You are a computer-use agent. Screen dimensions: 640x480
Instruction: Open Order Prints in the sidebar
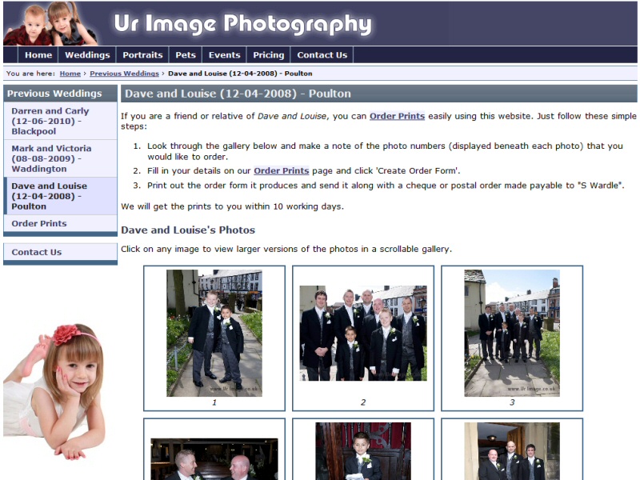click(x=61, y=223)
